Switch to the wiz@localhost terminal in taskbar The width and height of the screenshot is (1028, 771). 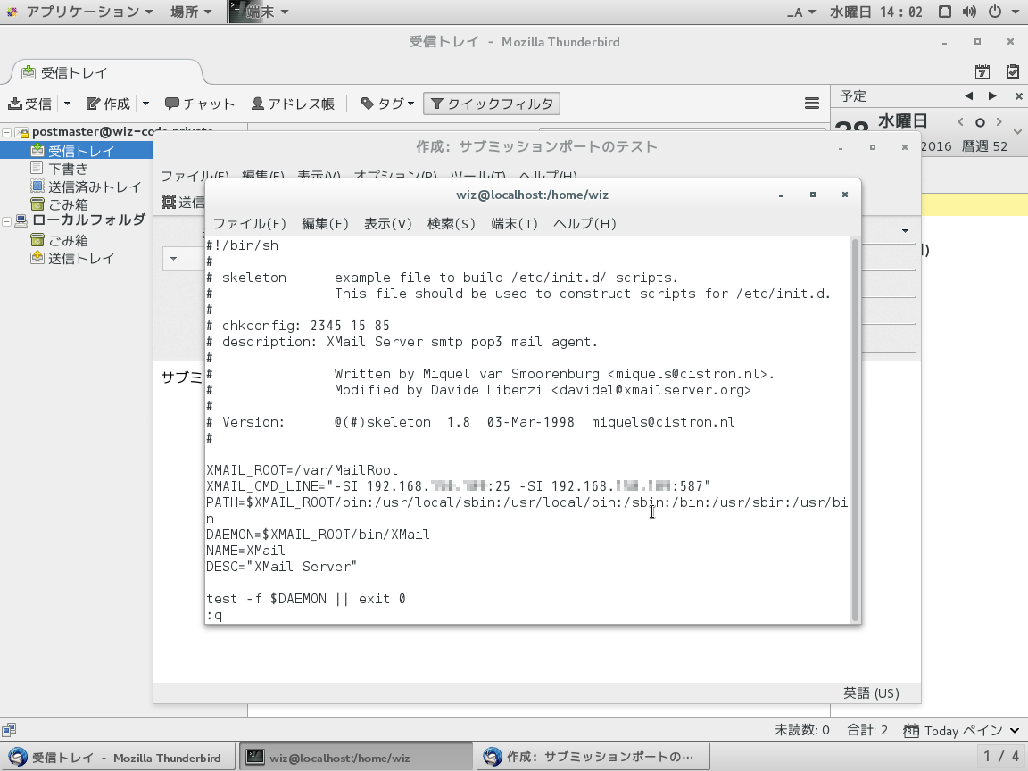pos(355,758)
